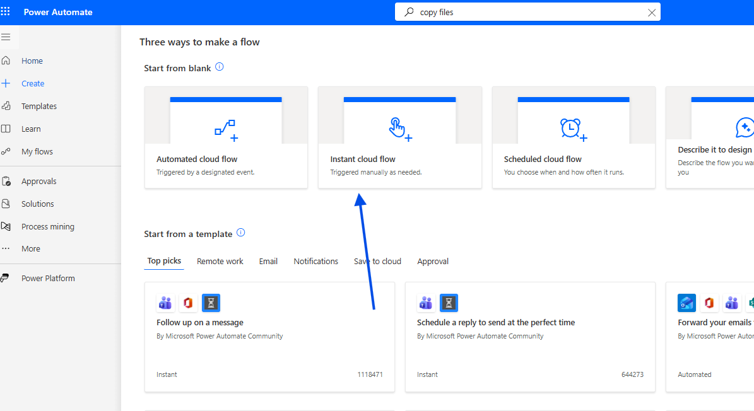Click the Home icon in sidebar
Viewport: 754px width, 411px height.
[x=6, y=61]
